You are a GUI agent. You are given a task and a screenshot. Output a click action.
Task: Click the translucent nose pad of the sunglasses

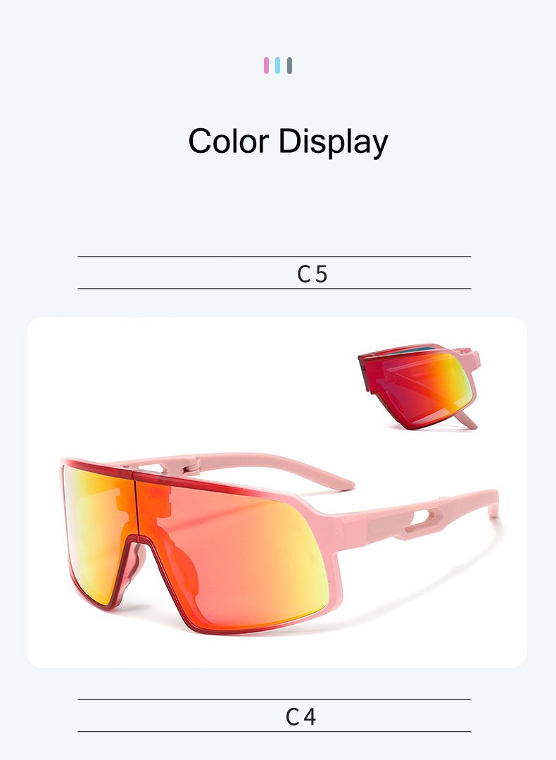coord(134,565)
